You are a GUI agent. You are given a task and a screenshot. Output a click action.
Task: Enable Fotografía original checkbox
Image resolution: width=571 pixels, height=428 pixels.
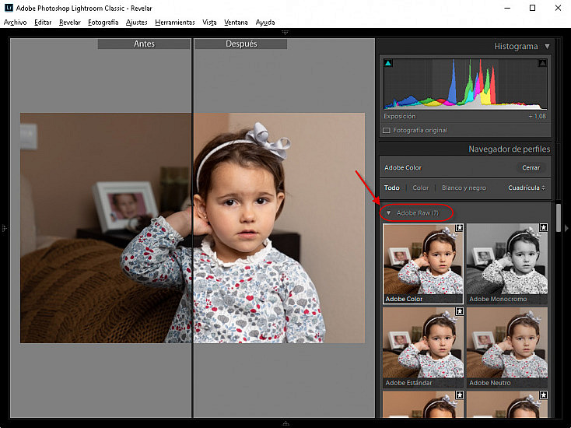tap(387, 131)
